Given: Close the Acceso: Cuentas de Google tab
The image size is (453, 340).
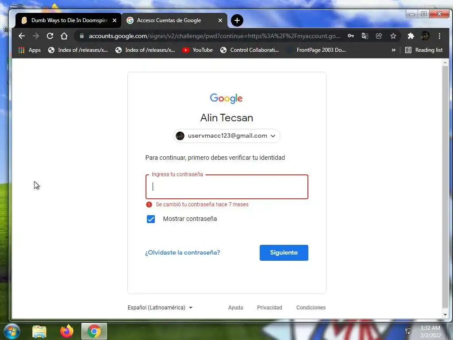Looking at the screenshot, I should tap(220, 20).
